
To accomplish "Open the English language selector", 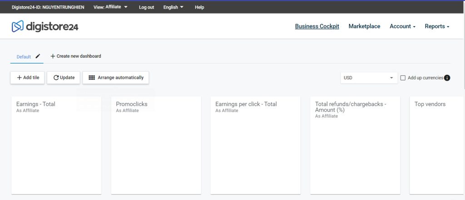I will tap(173, 7).
